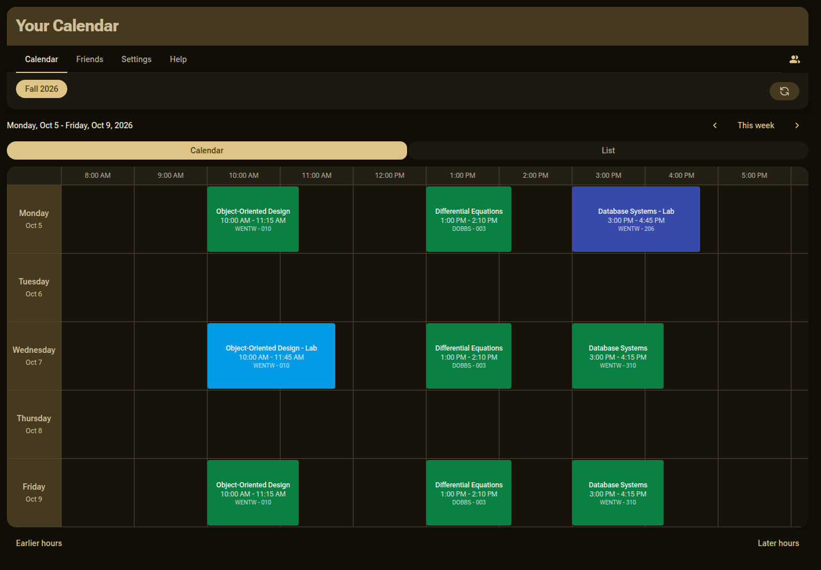This screenshot has width=821, height=570.
Task: Show Later hours
Action: pos(778,543)
